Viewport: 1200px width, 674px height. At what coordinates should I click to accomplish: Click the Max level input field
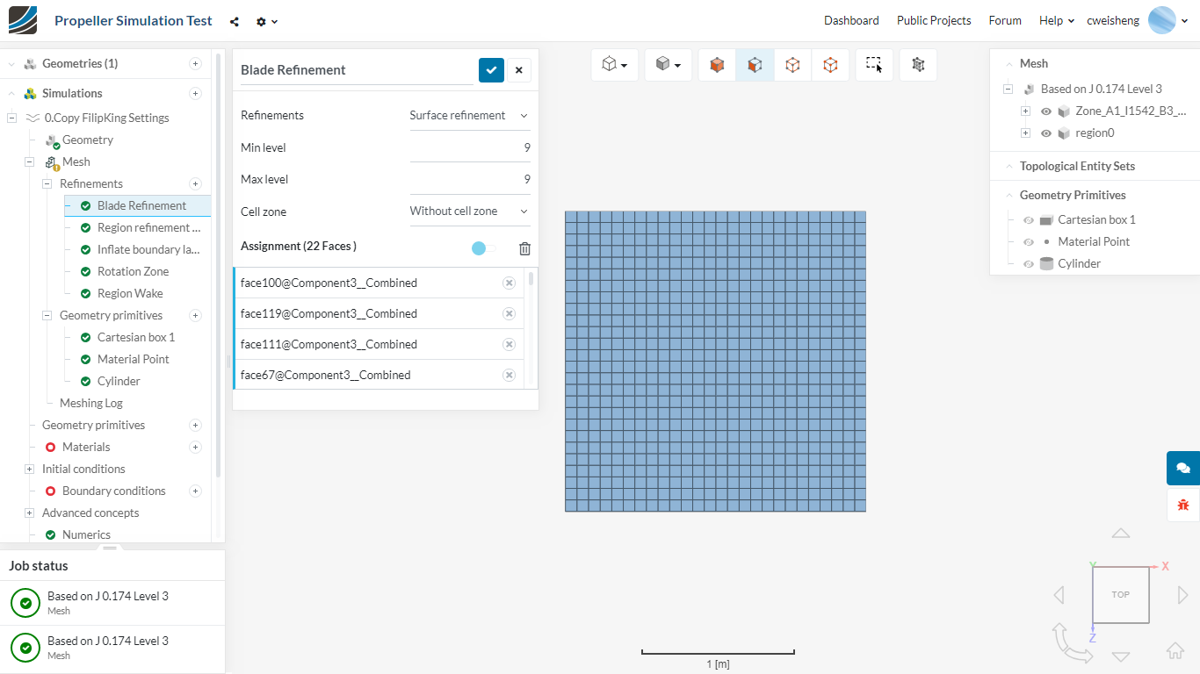pyautogui.click(x=470, y=179)
